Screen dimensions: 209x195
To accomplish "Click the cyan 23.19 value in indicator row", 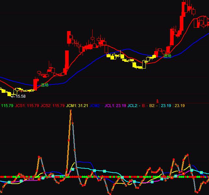I will point(166,105).
